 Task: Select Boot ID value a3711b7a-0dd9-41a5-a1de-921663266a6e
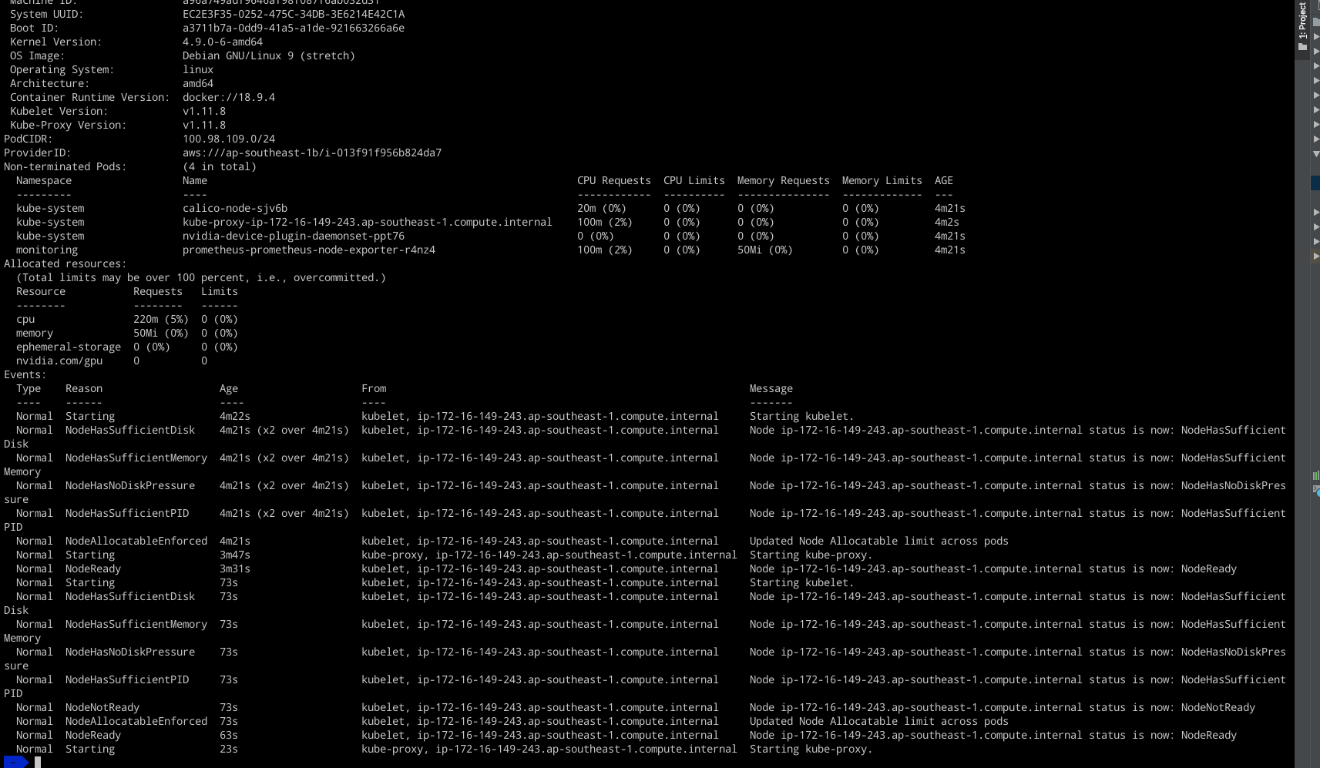[294, 28]
